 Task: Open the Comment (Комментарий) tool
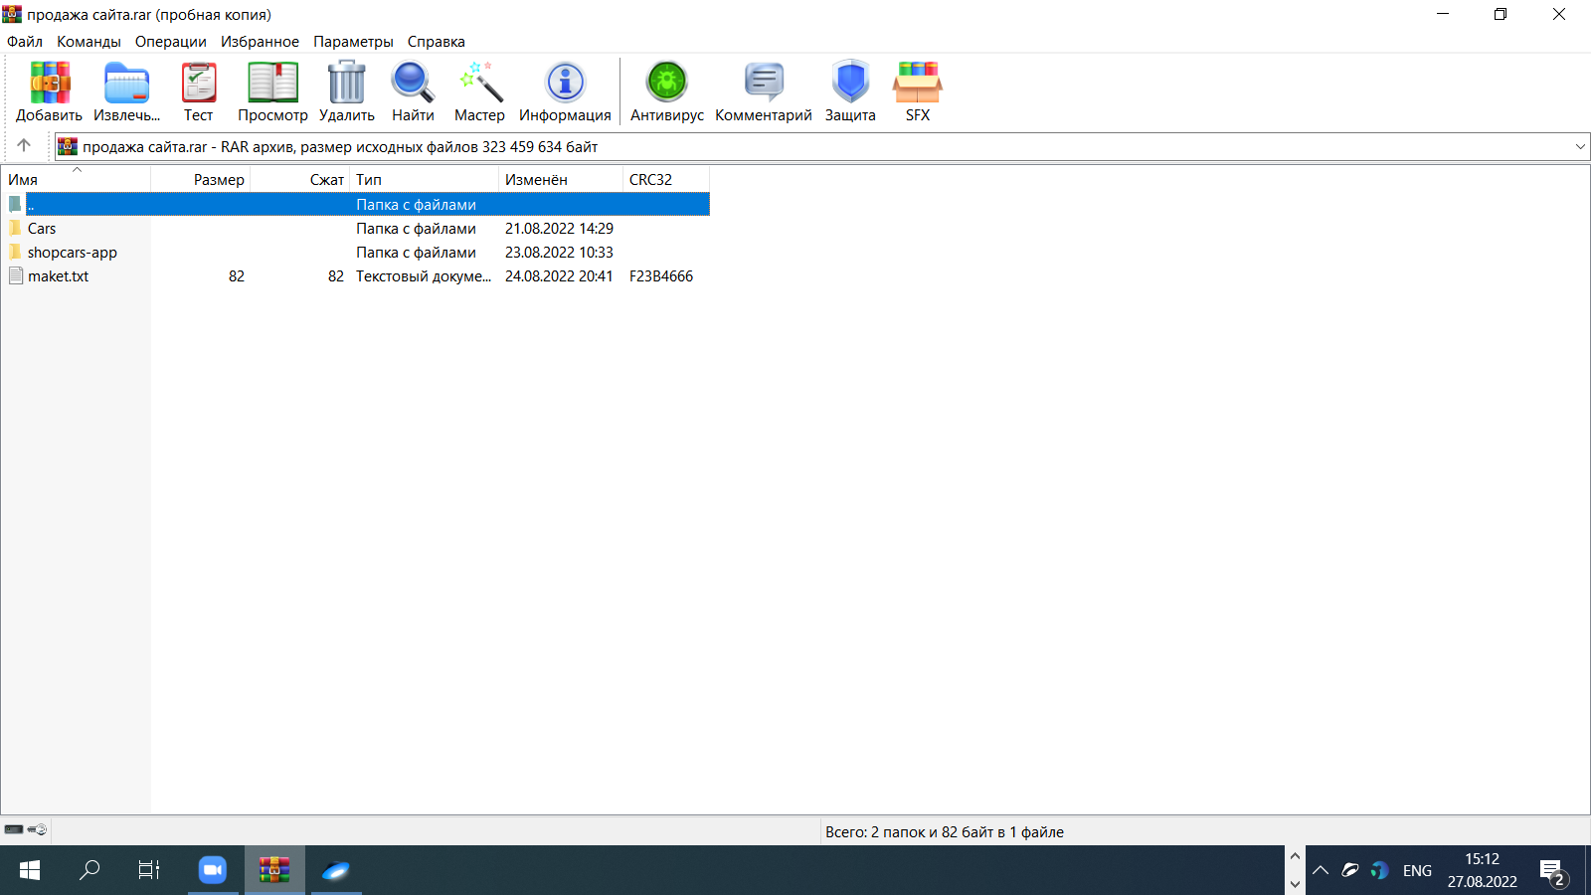point(763,84)
